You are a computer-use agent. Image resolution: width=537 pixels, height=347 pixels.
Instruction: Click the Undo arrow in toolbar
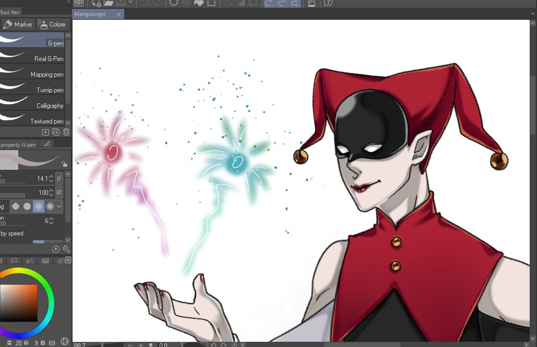(x=145, y=3)
